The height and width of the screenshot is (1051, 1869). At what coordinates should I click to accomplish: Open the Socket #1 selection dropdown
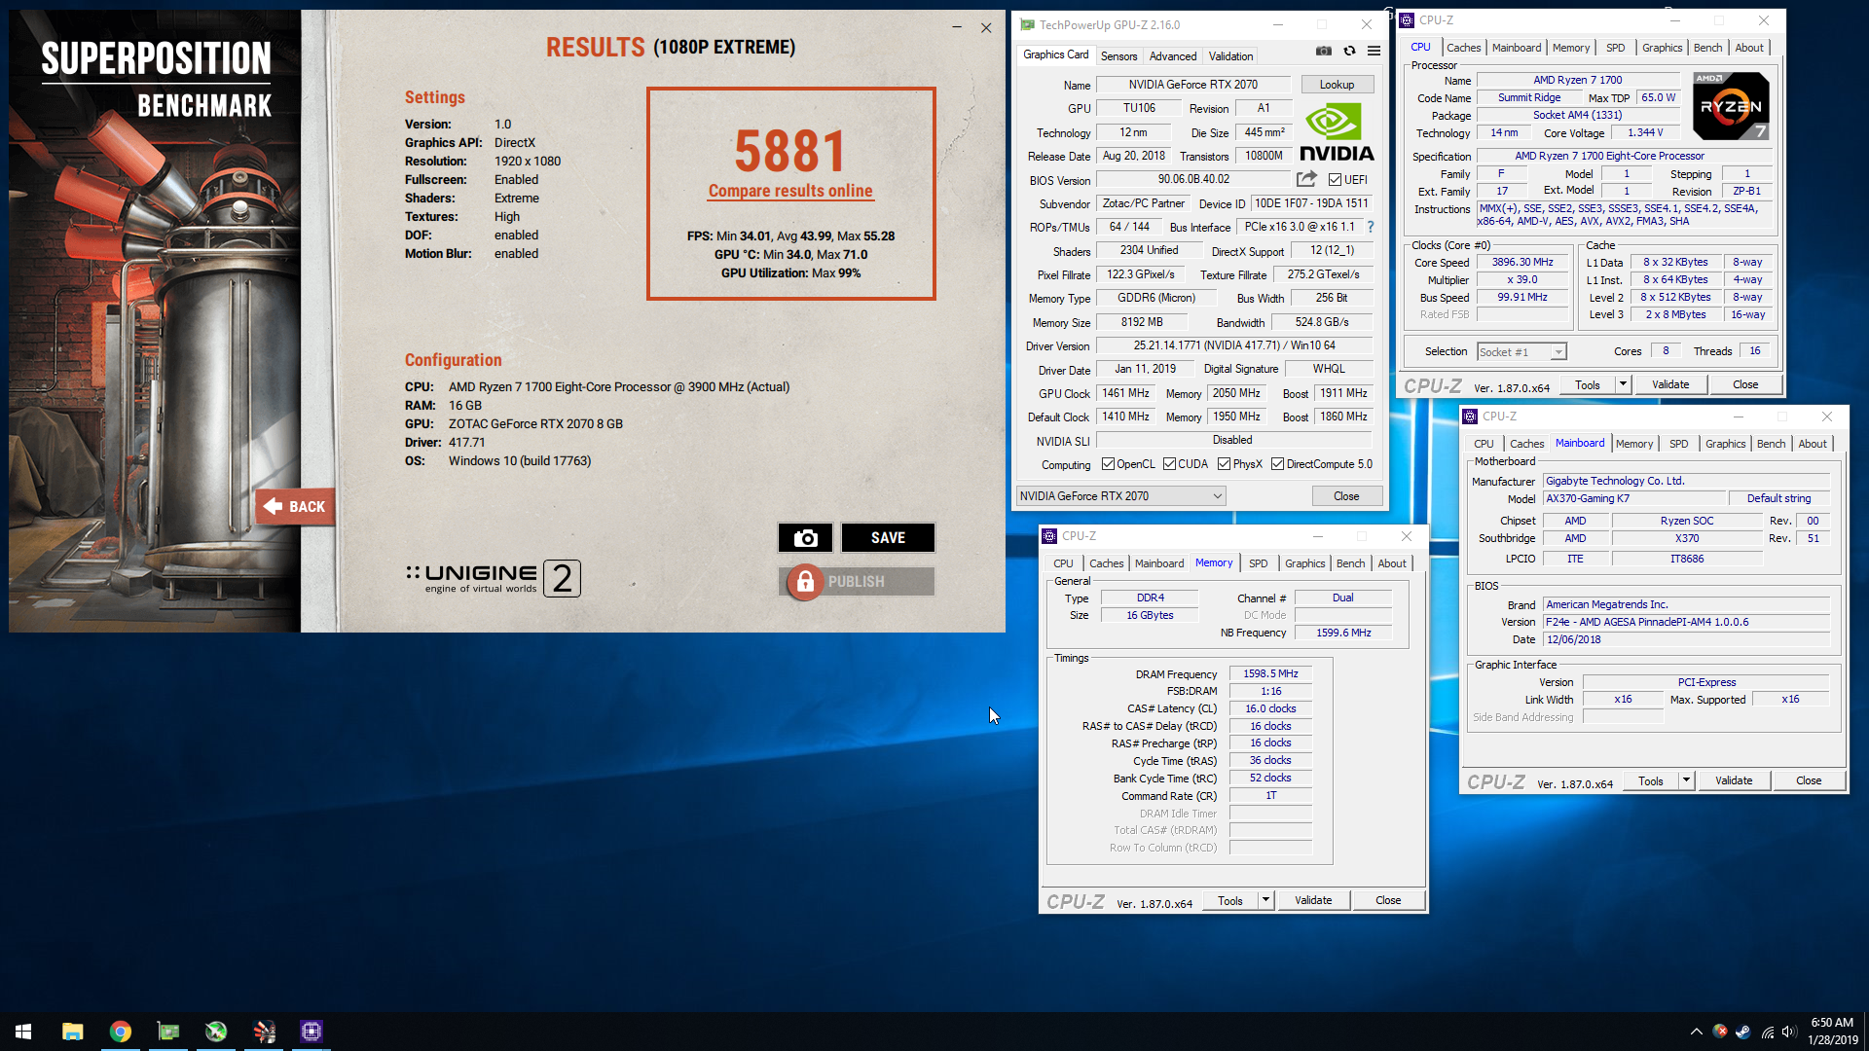(1521, 352)
